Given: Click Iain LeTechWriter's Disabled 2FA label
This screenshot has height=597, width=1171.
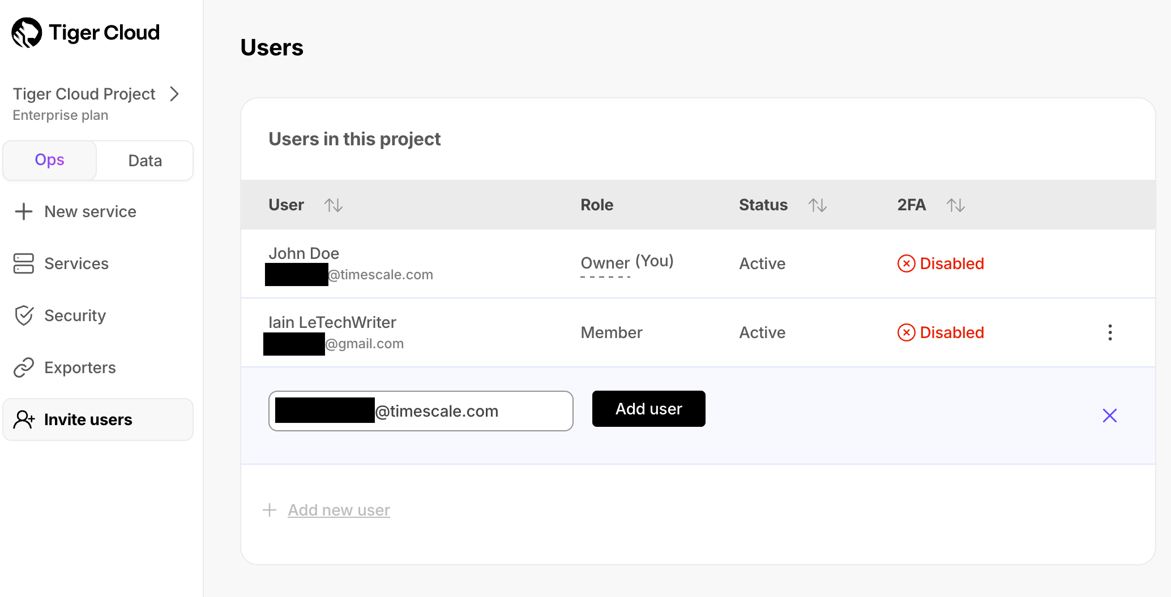Looking at the screenshot, I should (952, 332).
